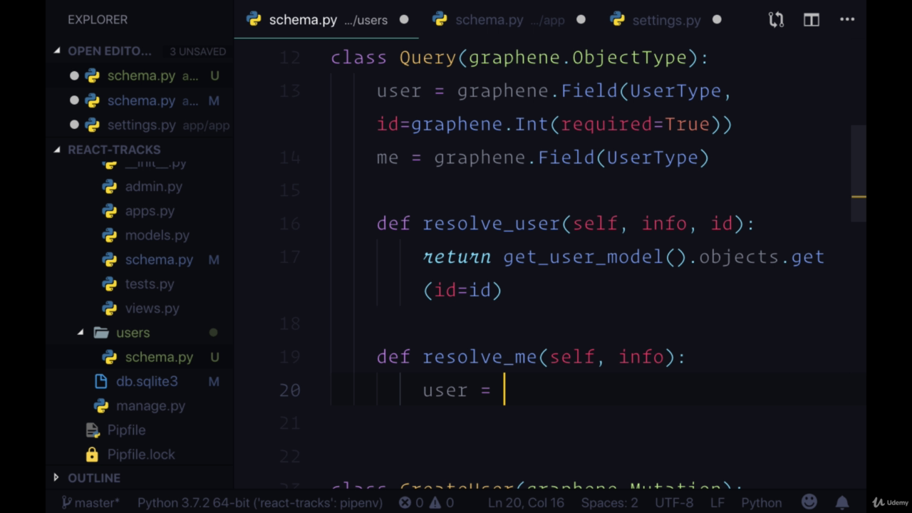This screenshot has height=513, width=912.
Task: Click lock icon beside Pipfile.lock
Action: pyautogui.click(x=92, y=454)
